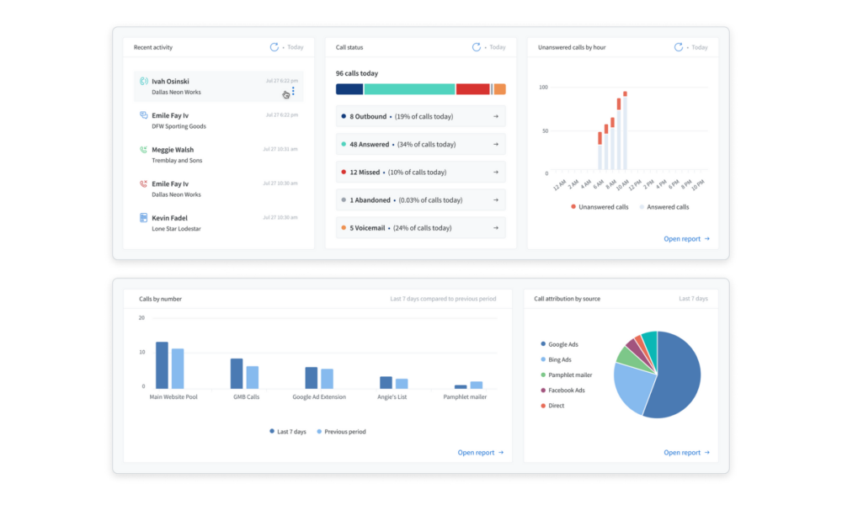The height and width of the screenshot is (505, 842).
Task: Refresh the Call status panel
Action: [477, 47]
